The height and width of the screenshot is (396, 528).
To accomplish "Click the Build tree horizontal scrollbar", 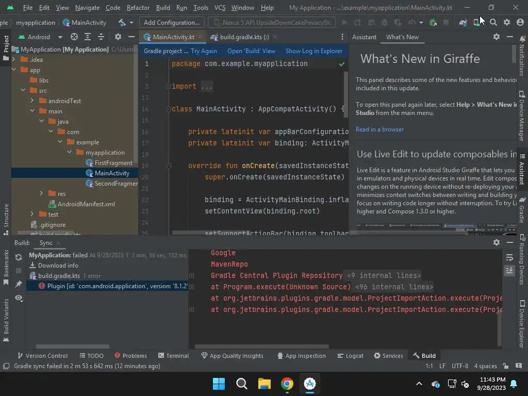I will point(73,346).
